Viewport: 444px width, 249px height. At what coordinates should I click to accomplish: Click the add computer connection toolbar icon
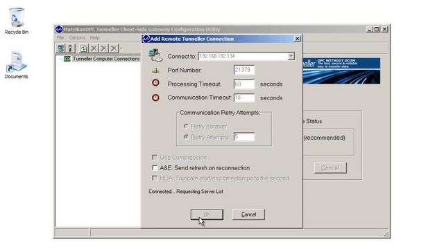[60, 48]
